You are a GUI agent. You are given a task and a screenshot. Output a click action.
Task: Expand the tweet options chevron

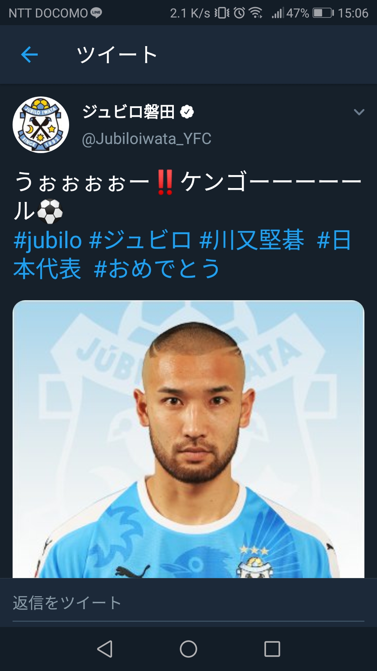(x=359, y=112)
